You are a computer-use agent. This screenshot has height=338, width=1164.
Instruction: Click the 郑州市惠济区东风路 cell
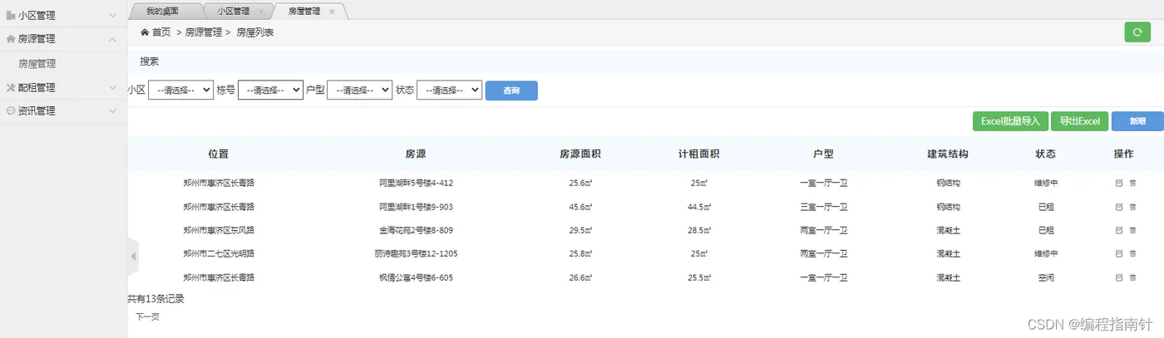point(219,230)
